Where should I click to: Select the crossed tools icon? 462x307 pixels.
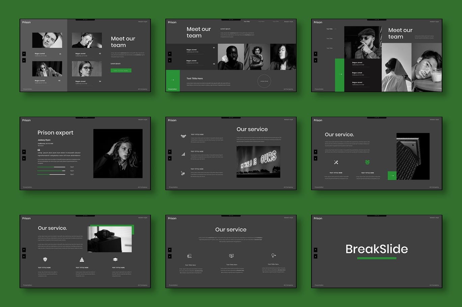click(x=336, y=162)
